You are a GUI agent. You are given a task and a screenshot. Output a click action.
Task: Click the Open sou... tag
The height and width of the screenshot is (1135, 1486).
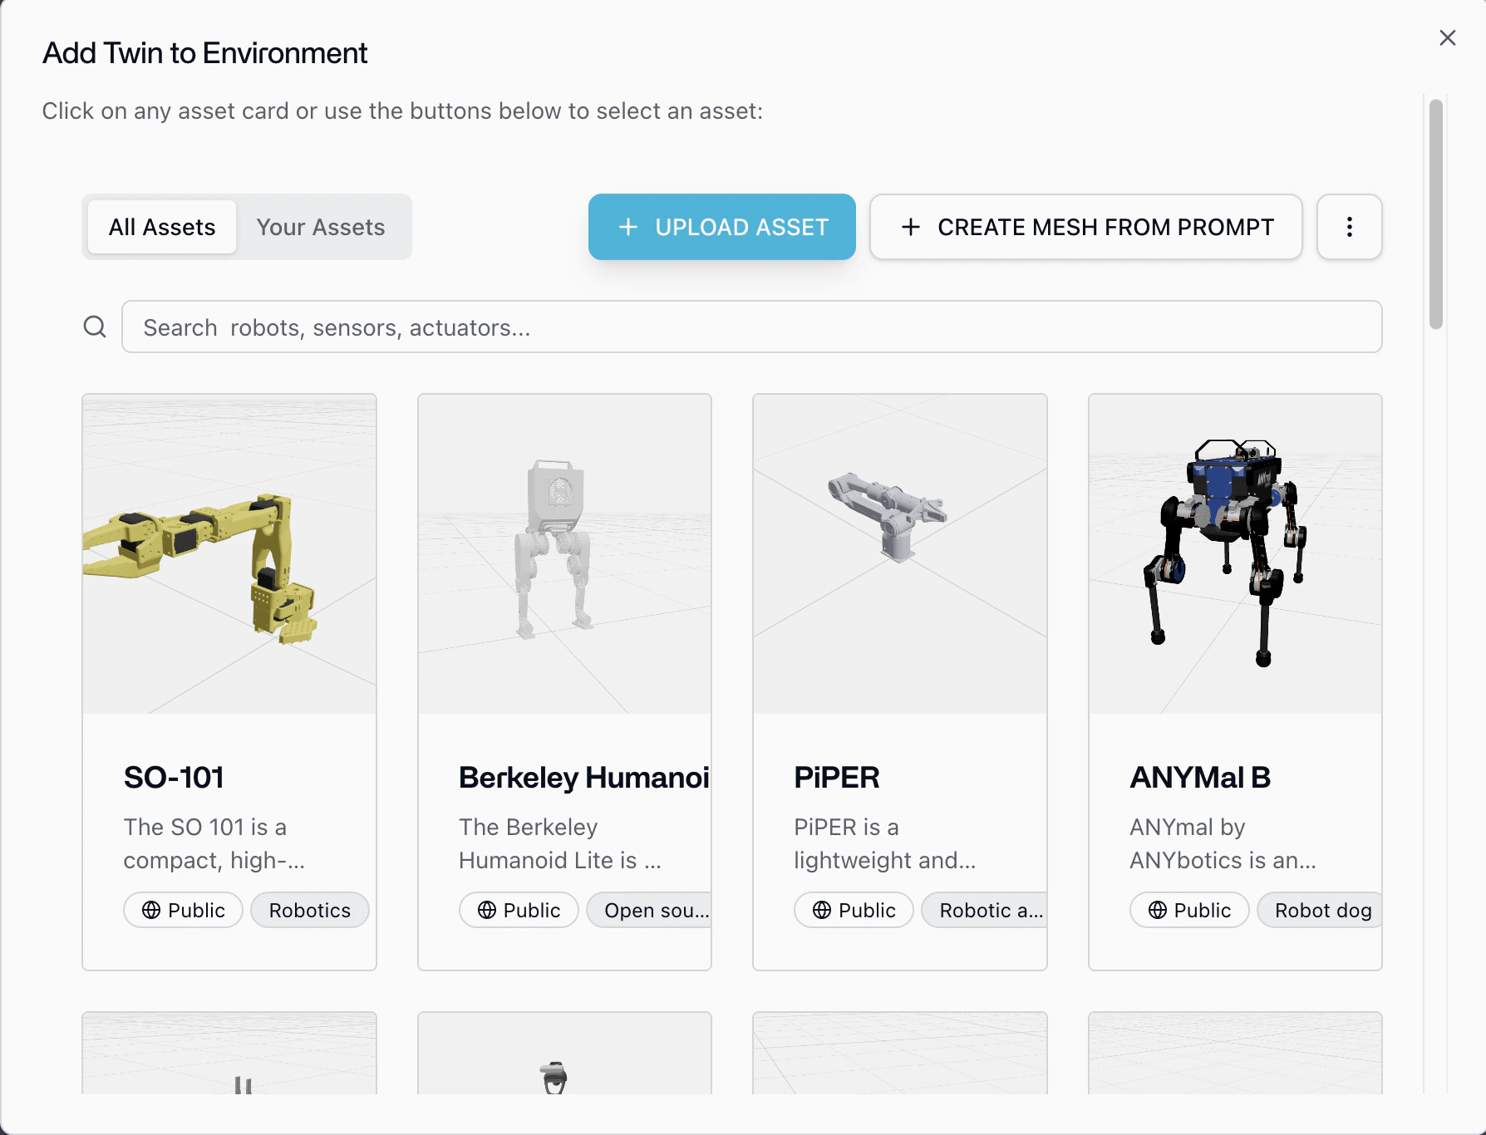pyautogui.click(x=649, y=910)
